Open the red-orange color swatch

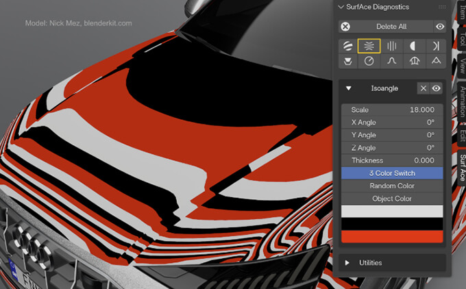point(392,236)
